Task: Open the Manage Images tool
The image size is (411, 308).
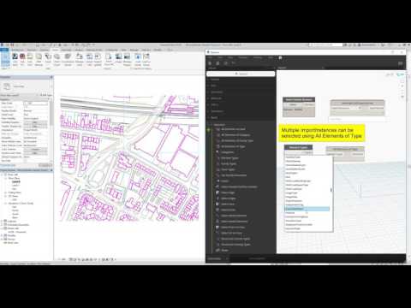Action: point(127,59)
